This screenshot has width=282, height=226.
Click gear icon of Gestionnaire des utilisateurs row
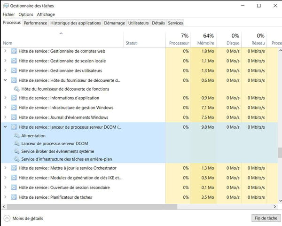14,70
